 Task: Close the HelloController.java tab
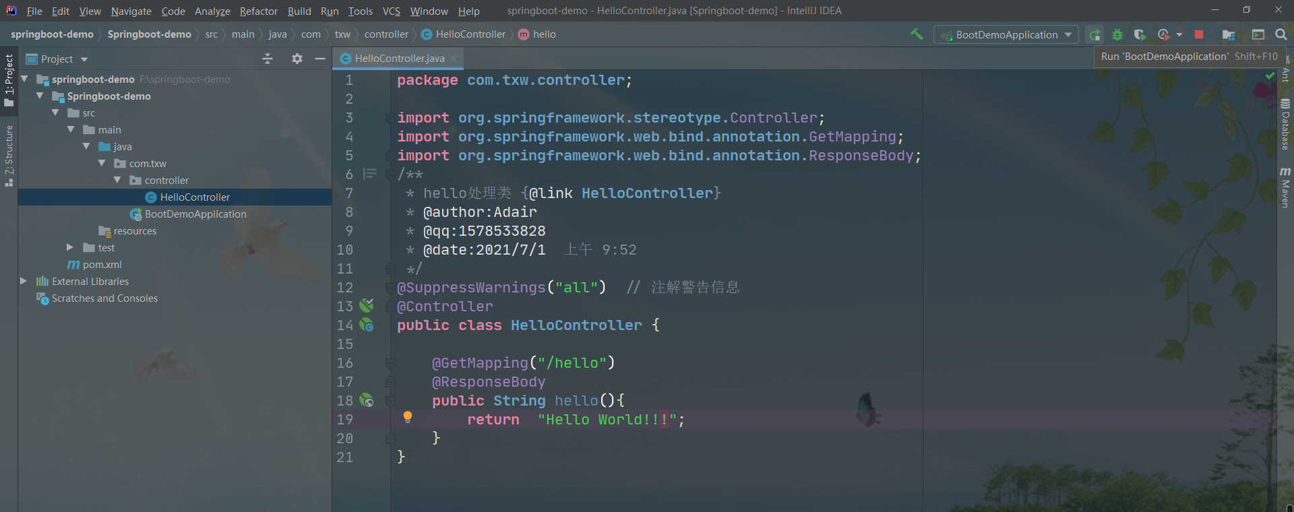pos(454,59)
